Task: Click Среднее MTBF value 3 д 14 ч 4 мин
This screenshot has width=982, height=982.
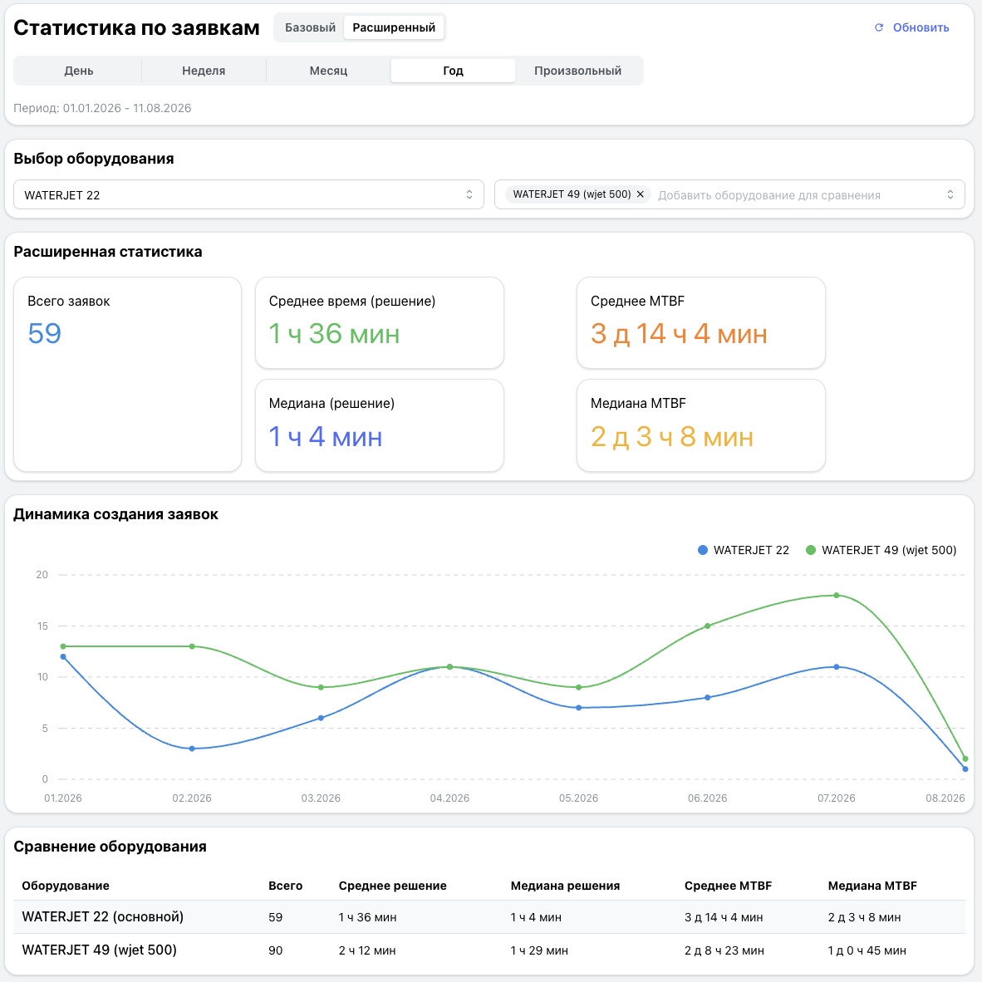Action: pos(679,333)
